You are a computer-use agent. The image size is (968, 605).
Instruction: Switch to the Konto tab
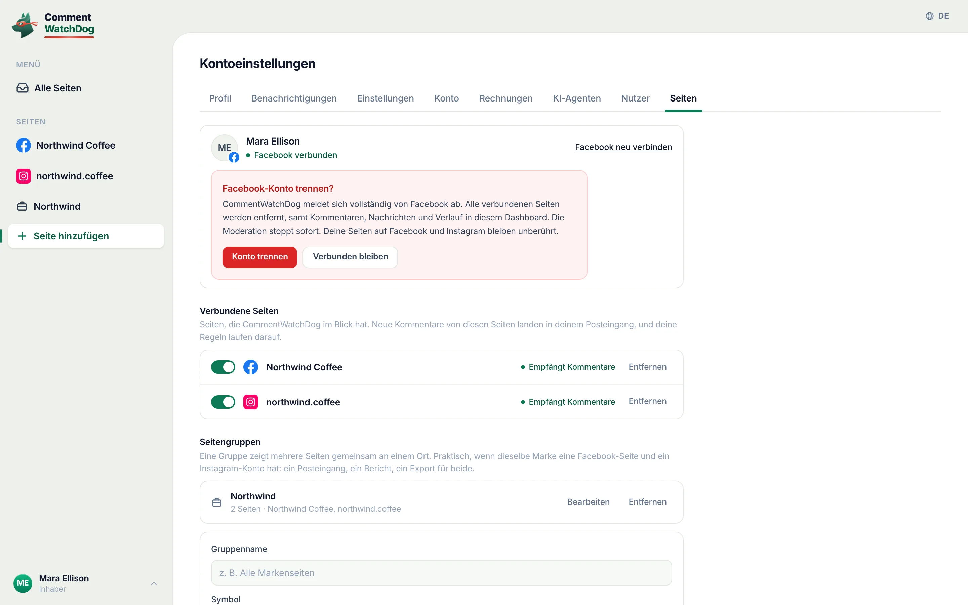tap(446, 98)
